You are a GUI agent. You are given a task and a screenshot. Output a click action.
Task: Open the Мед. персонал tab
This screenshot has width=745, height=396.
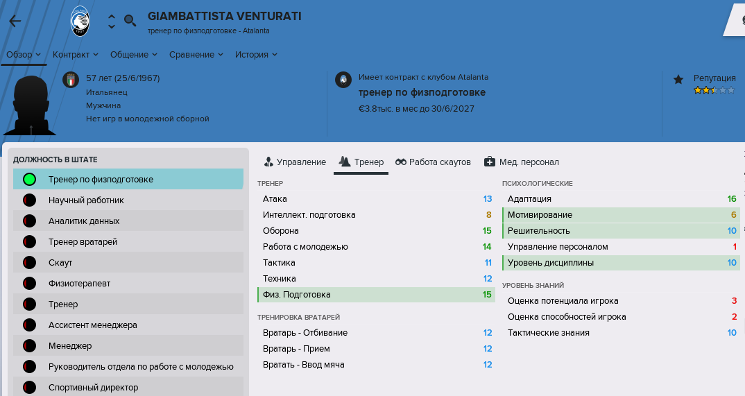point(521,162)
